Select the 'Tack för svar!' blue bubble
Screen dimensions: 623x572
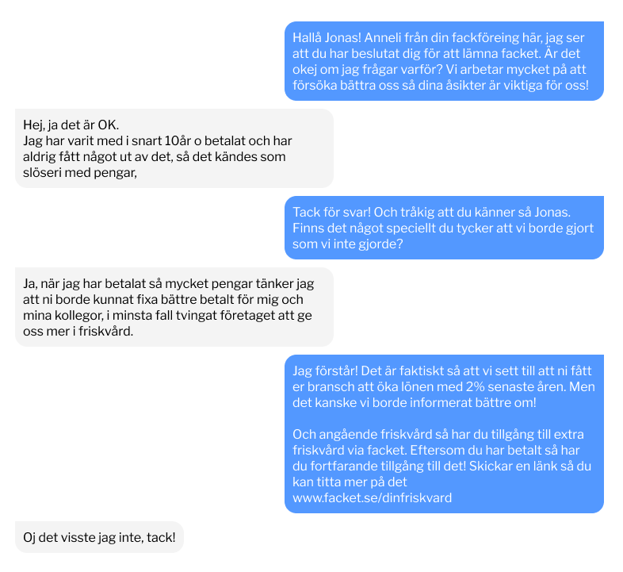click(x=444, y=228)
